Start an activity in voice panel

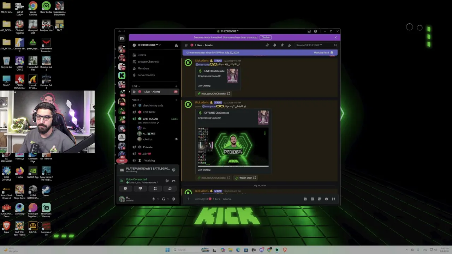click(155, 189)
